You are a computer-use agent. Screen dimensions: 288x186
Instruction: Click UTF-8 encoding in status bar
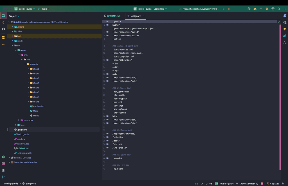209,183
